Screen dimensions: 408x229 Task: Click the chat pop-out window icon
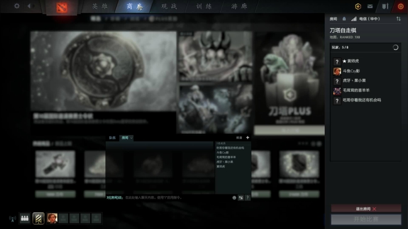click(241, 198)
